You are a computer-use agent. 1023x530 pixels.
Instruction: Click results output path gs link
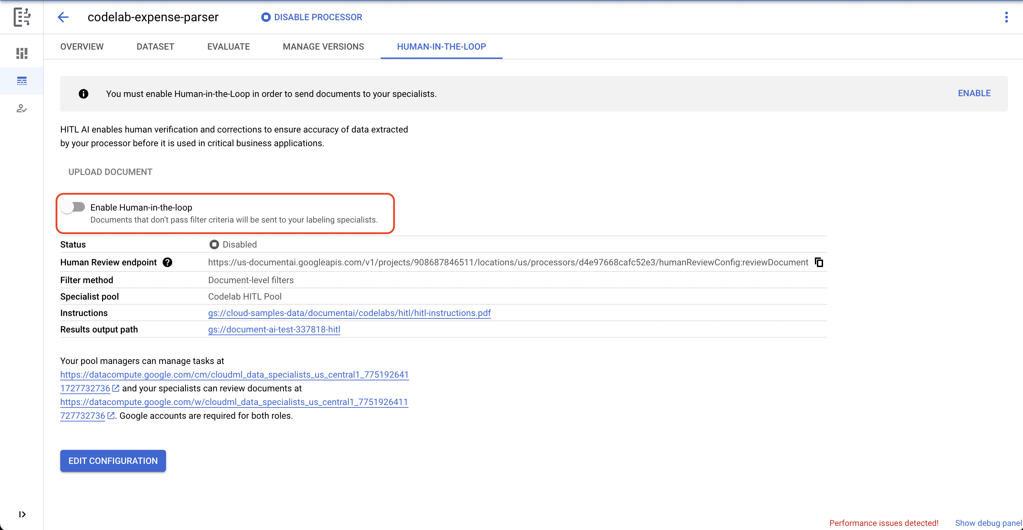click(x=274, y=329)
